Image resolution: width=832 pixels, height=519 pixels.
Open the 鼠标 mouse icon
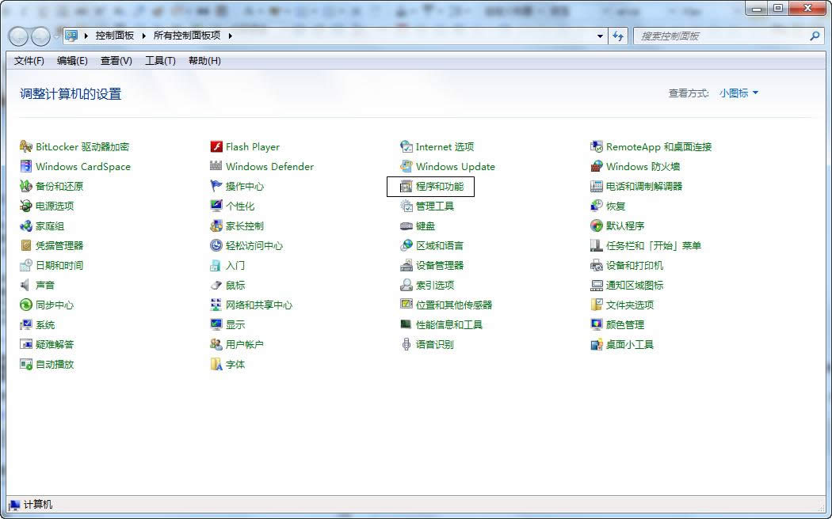tap(216, 285)
